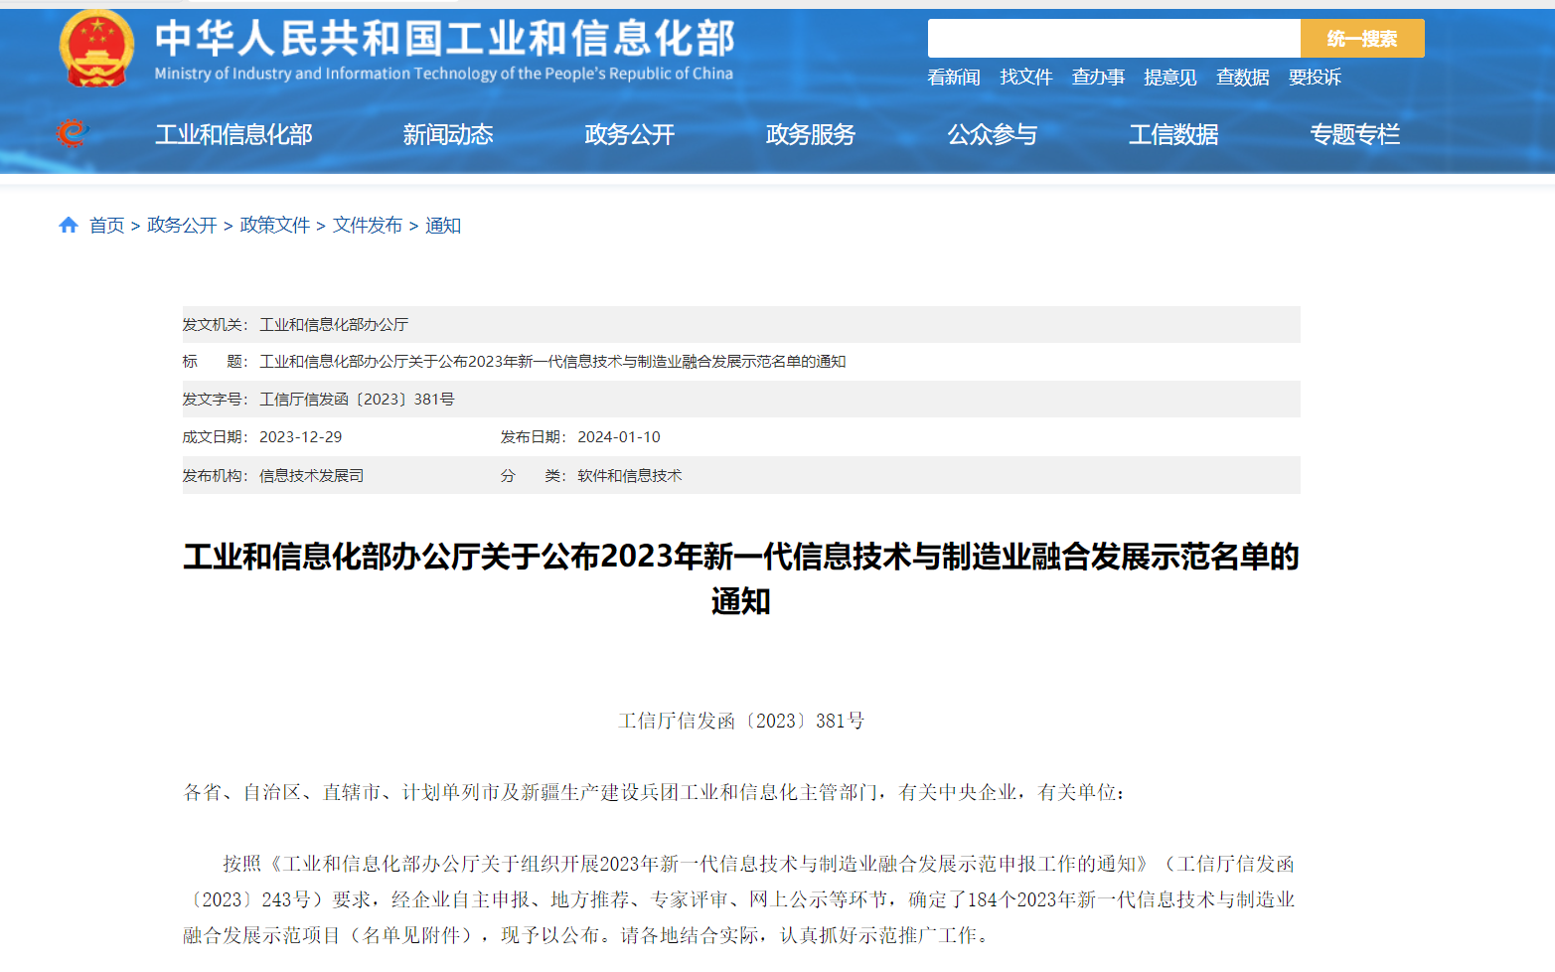This screenshot has height=972, width=1555.
Task: Click the home icon in the breadcrumb
Action: pos(68,225)
